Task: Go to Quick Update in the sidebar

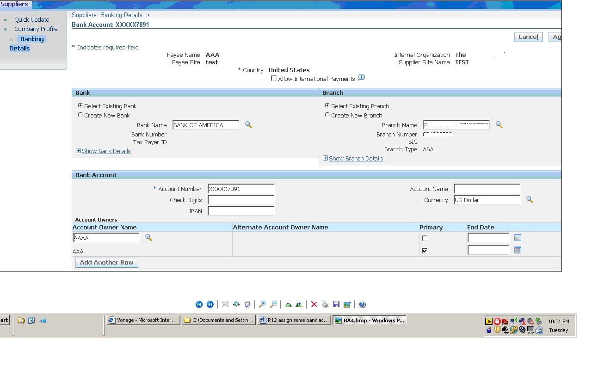Action: coord(31,19)
